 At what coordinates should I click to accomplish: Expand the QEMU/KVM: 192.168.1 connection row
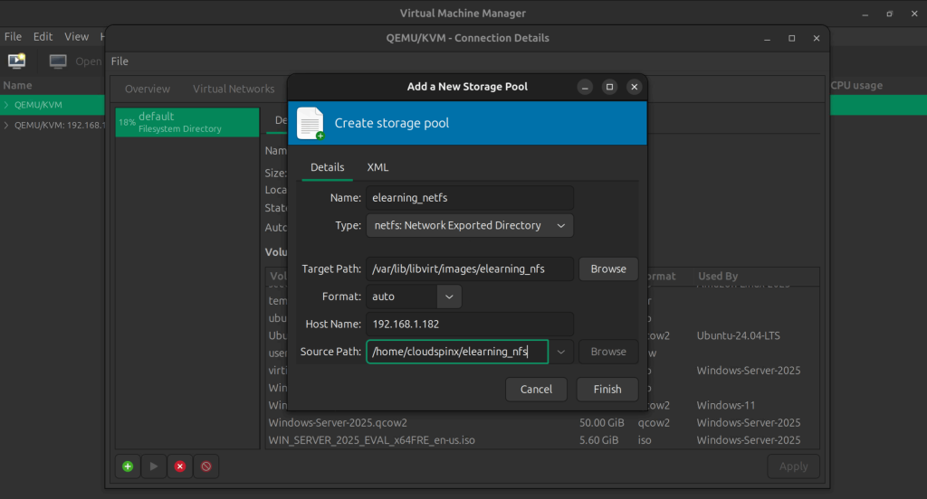click(6, 125)
